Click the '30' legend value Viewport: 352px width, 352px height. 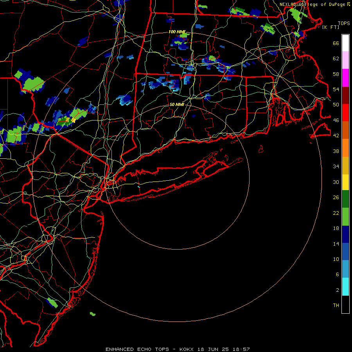[x=336, y=182]
